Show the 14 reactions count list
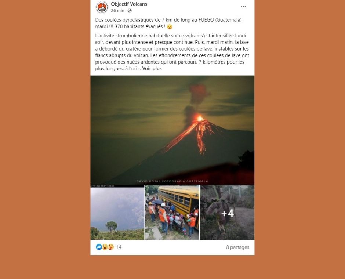 point(119,247)
